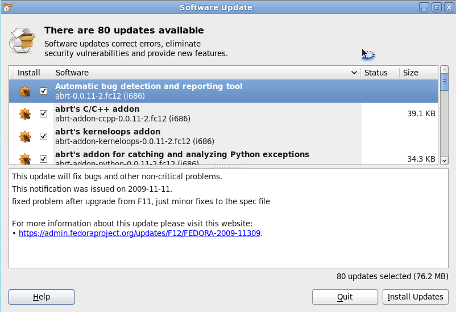Viewport: 456px width, 312px height.
Task: Click the Quit button
Action: [345, 297]
